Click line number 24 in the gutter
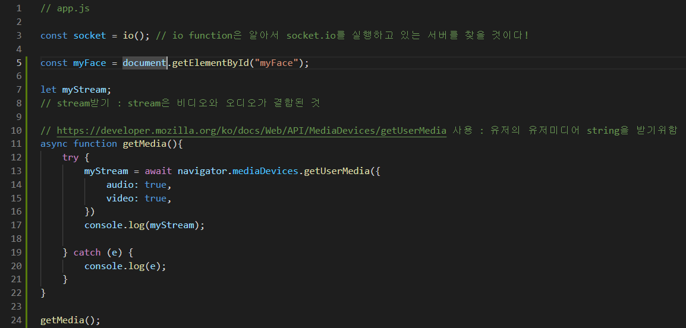This screenshot has width=686, height=328. tap(16, 320)
